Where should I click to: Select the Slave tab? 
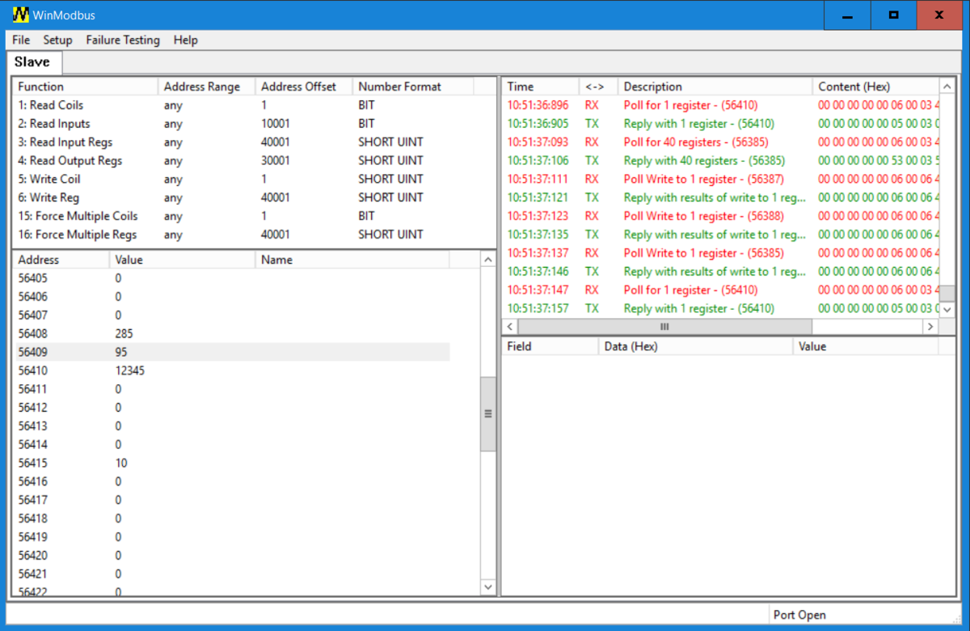pos(32,62)
